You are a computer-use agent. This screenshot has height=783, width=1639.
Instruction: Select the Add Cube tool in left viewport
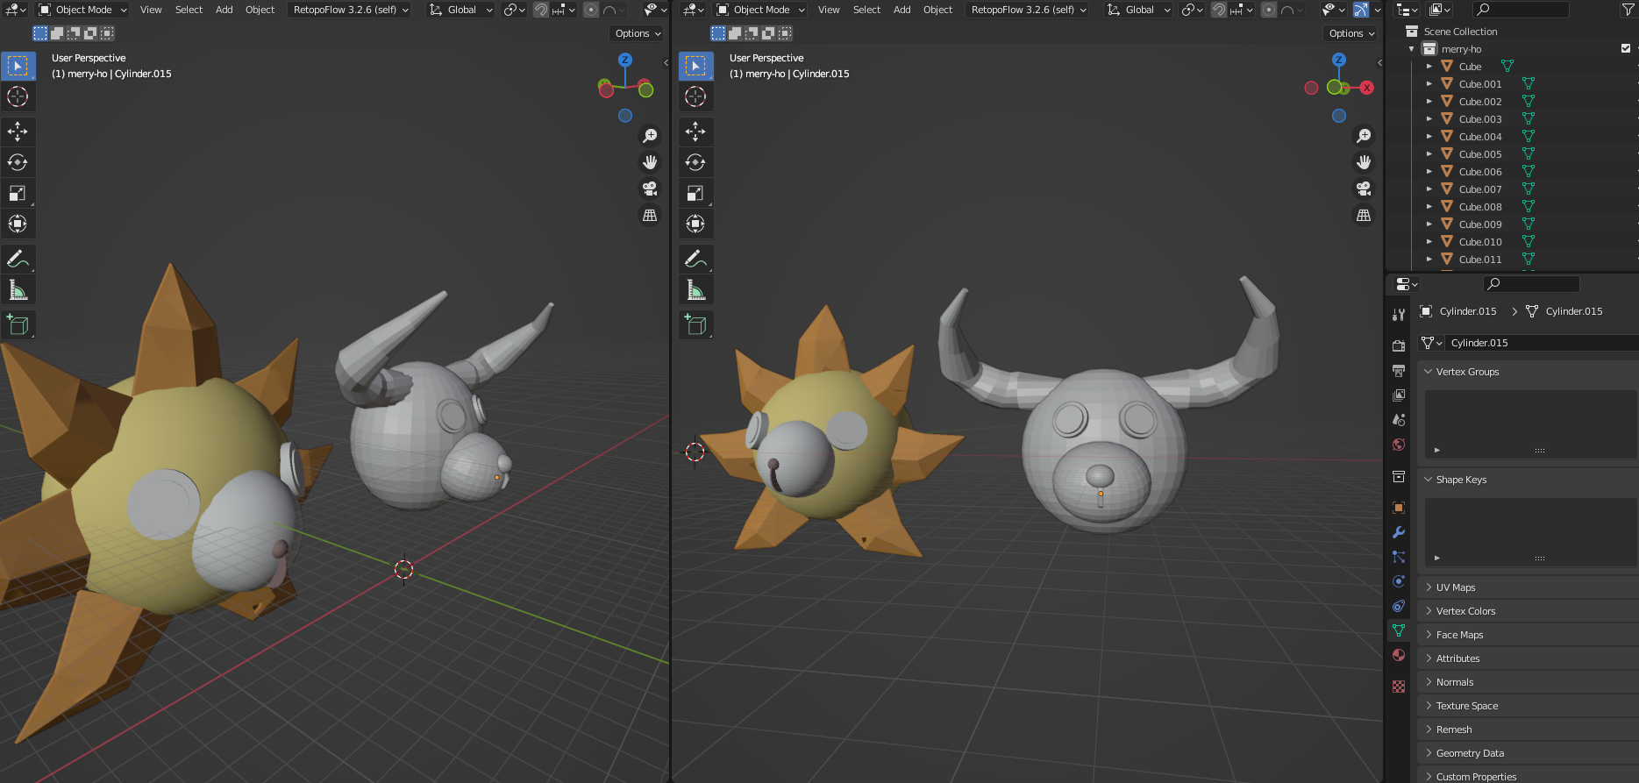pos(18,324)
